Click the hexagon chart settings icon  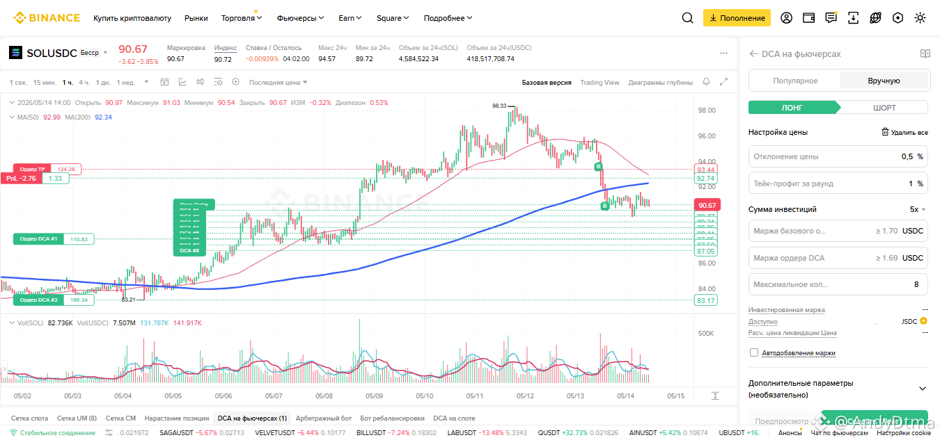tap(235, 82)
